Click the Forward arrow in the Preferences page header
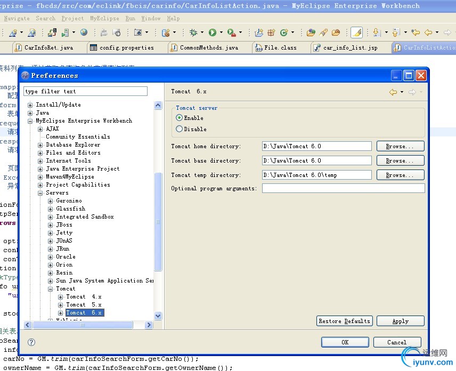The width and height of the screenshot is (456, 371). pyautogui.click(x=412, y=92)
